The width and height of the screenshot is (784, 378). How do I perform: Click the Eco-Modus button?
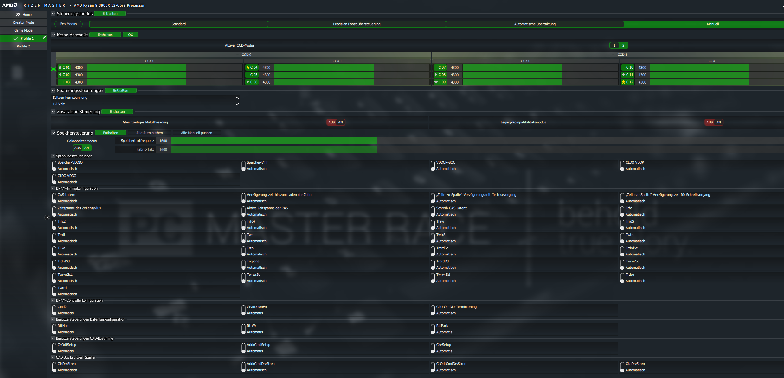click(x=68, y=24)
